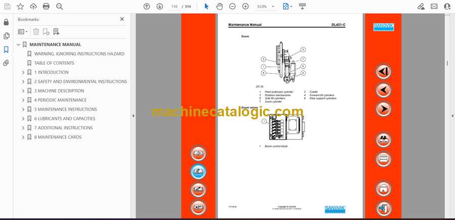455x220 pixels.
Task: Click the previous-page round arrow button
Action: pyautogui.click(x=383, y=90)
